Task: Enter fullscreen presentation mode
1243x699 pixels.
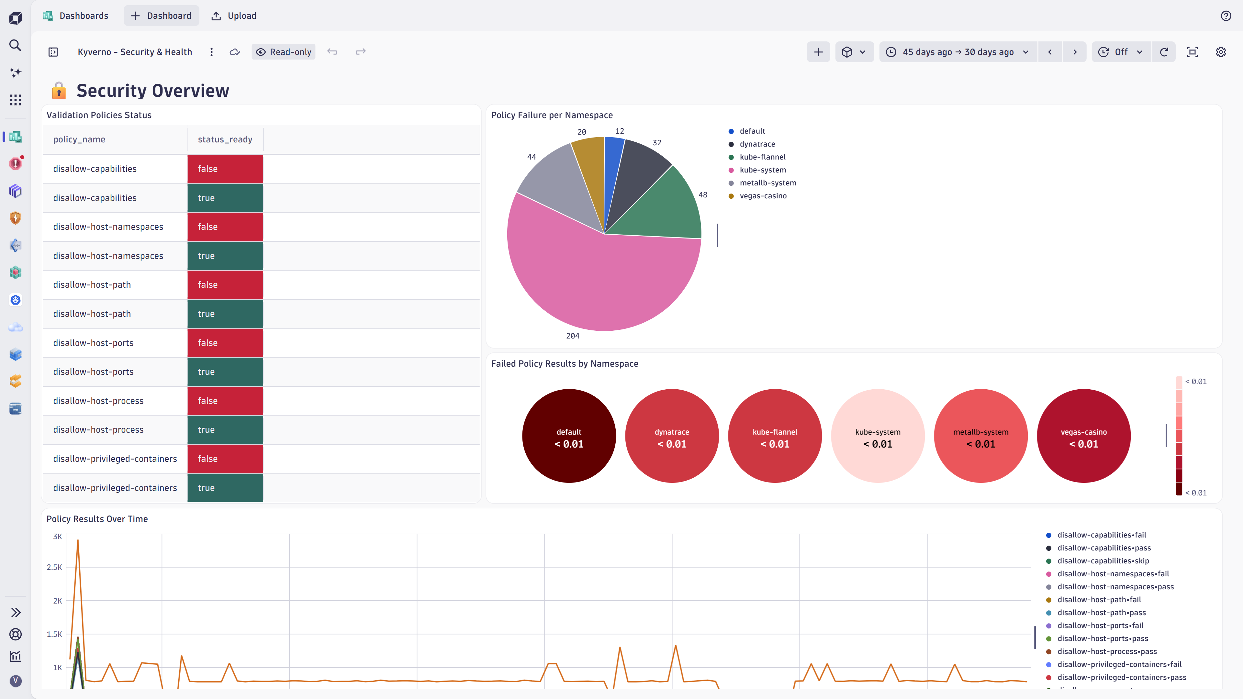Action: pos(1192,52)
